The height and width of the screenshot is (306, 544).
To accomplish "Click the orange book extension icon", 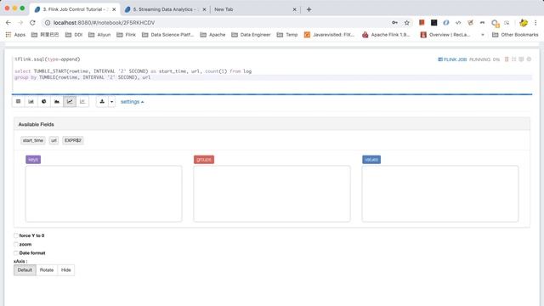I will click(422, 23).
